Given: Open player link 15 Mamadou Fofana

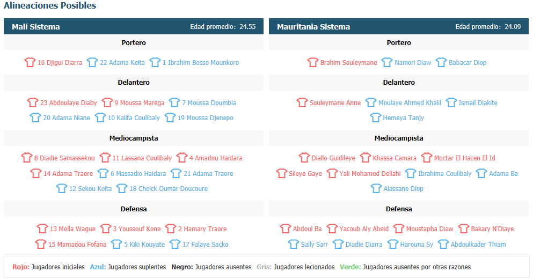Looking at the screenshot, I should tap(77, 244).
